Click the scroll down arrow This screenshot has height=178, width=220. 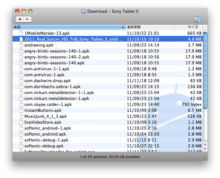205,149
